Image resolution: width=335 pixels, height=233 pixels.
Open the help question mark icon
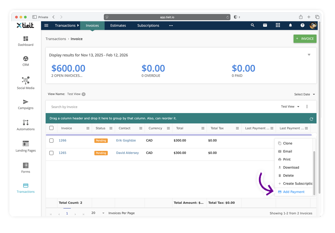click(x=302, y=25)
